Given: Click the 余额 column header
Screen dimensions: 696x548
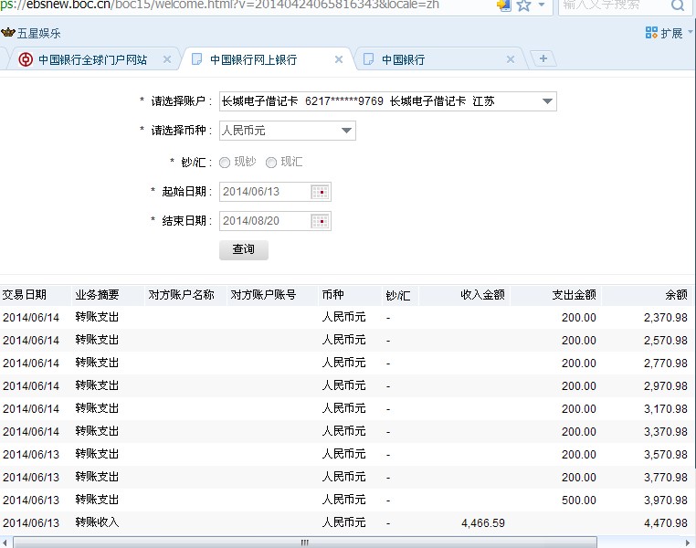Looking at the screenshot, I should (x=676, y=295).
